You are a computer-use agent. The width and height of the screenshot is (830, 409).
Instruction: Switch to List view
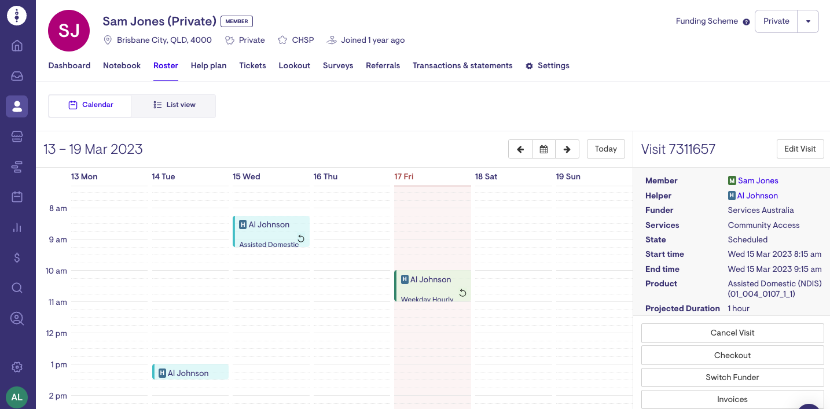coord(174,105)
